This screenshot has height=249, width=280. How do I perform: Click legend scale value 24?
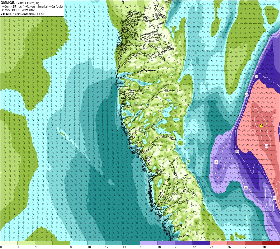coord(212,247)
